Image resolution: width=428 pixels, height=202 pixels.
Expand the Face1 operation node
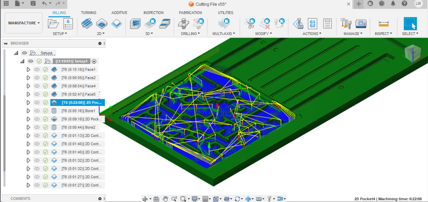pos(29,70)
